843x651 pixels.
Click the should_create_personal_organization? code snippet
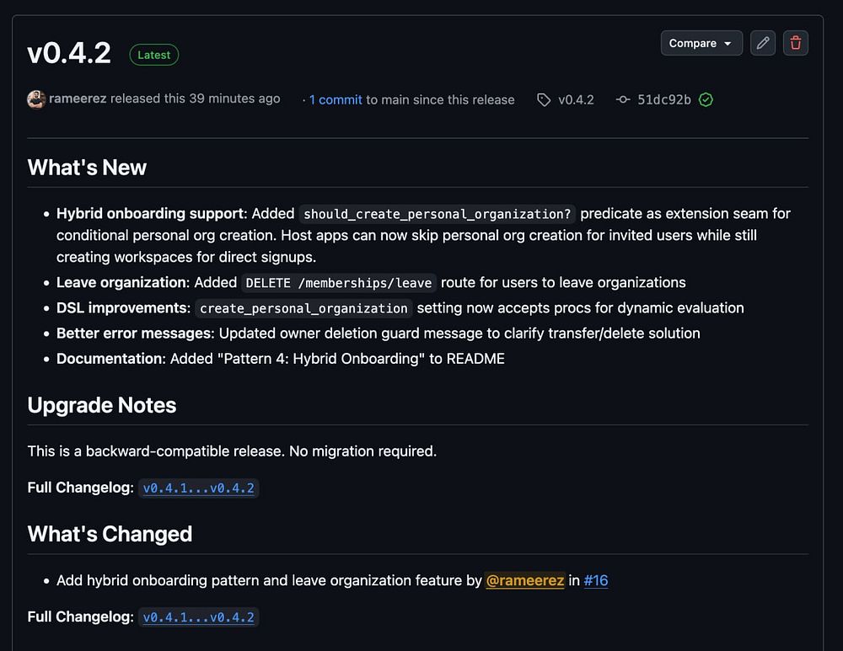[438, 214]
